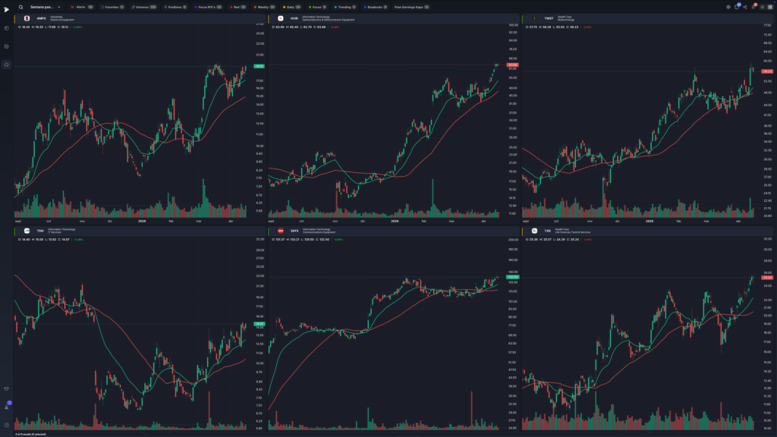This screenshot has width=777, height=437.
Task: Click the app logo arrow icon
Action: coord(6,9)
